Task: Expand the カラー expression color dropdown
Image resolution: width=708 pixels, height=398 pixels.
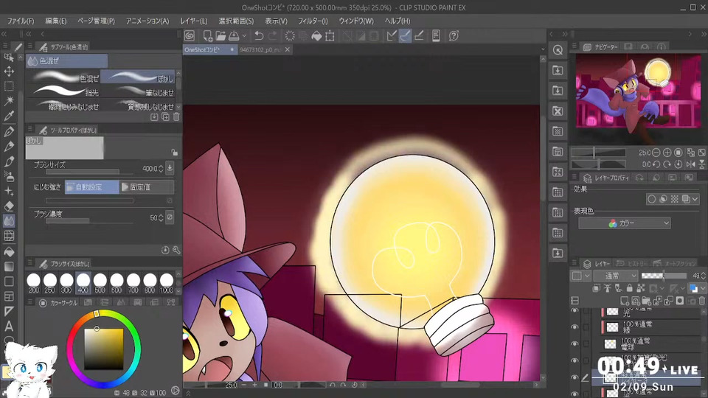Action: (x=624, y=223)
